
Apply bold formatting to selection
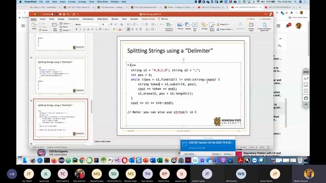click(76, 29)
